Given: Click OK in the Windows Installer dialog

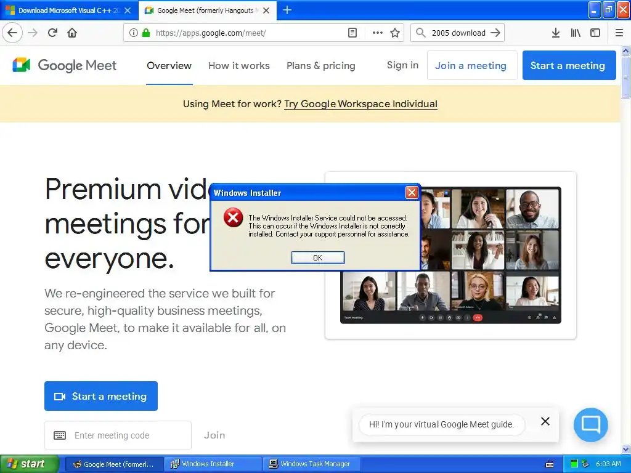Looking at the screenshot, I should click(317, 258).
